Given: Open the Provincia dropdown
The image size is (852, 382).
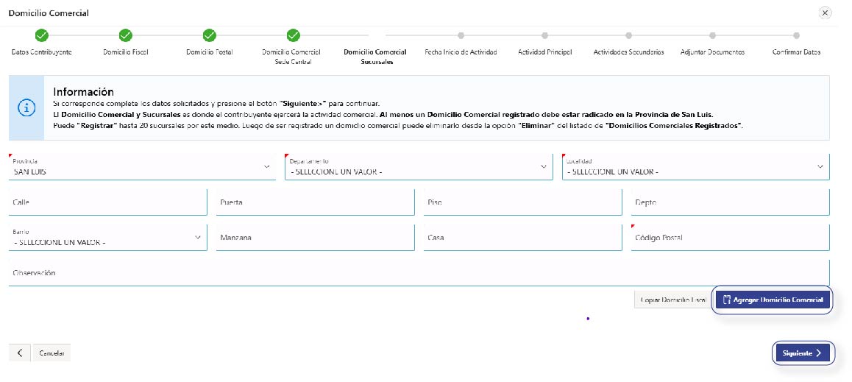Looking at the screenshot, I should 142,167.
